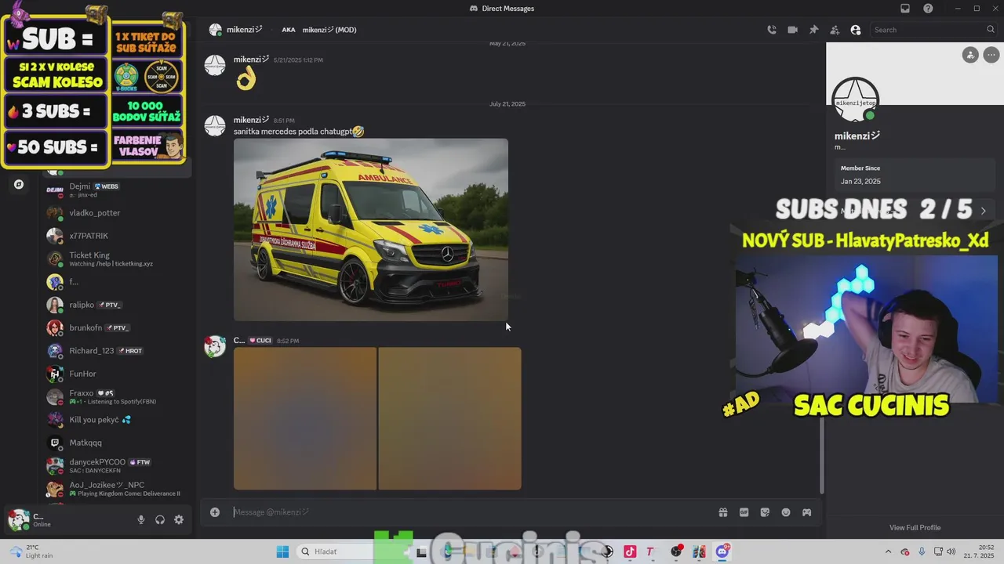Open User Settings gear

click(179, 519)
